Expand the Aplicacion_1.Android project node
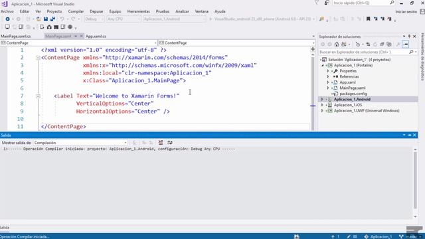The height and width of the screenshot is (239, 425). [x=322, y=100]
